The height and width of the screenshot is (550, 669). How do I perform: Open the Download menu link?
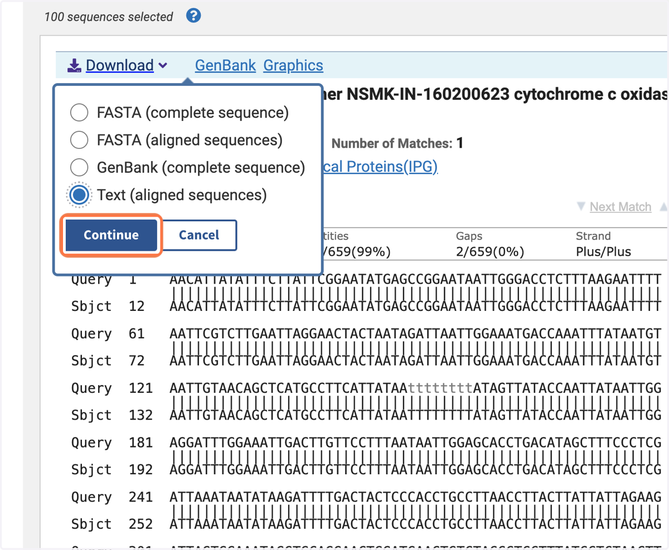(x=120, y=66)
